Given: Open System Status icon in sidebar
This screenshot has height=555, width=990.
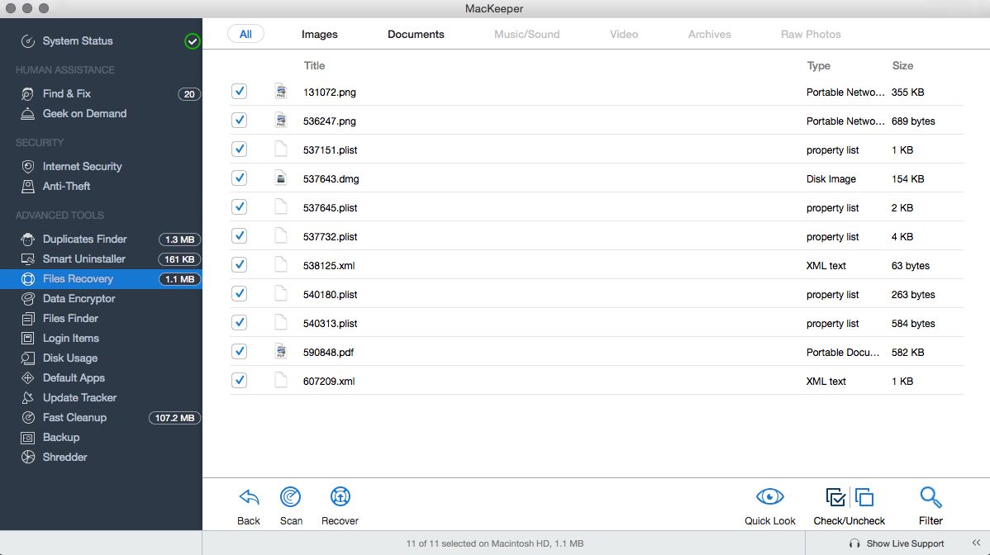Looking at the screenshot, I should tap(28, 41).
